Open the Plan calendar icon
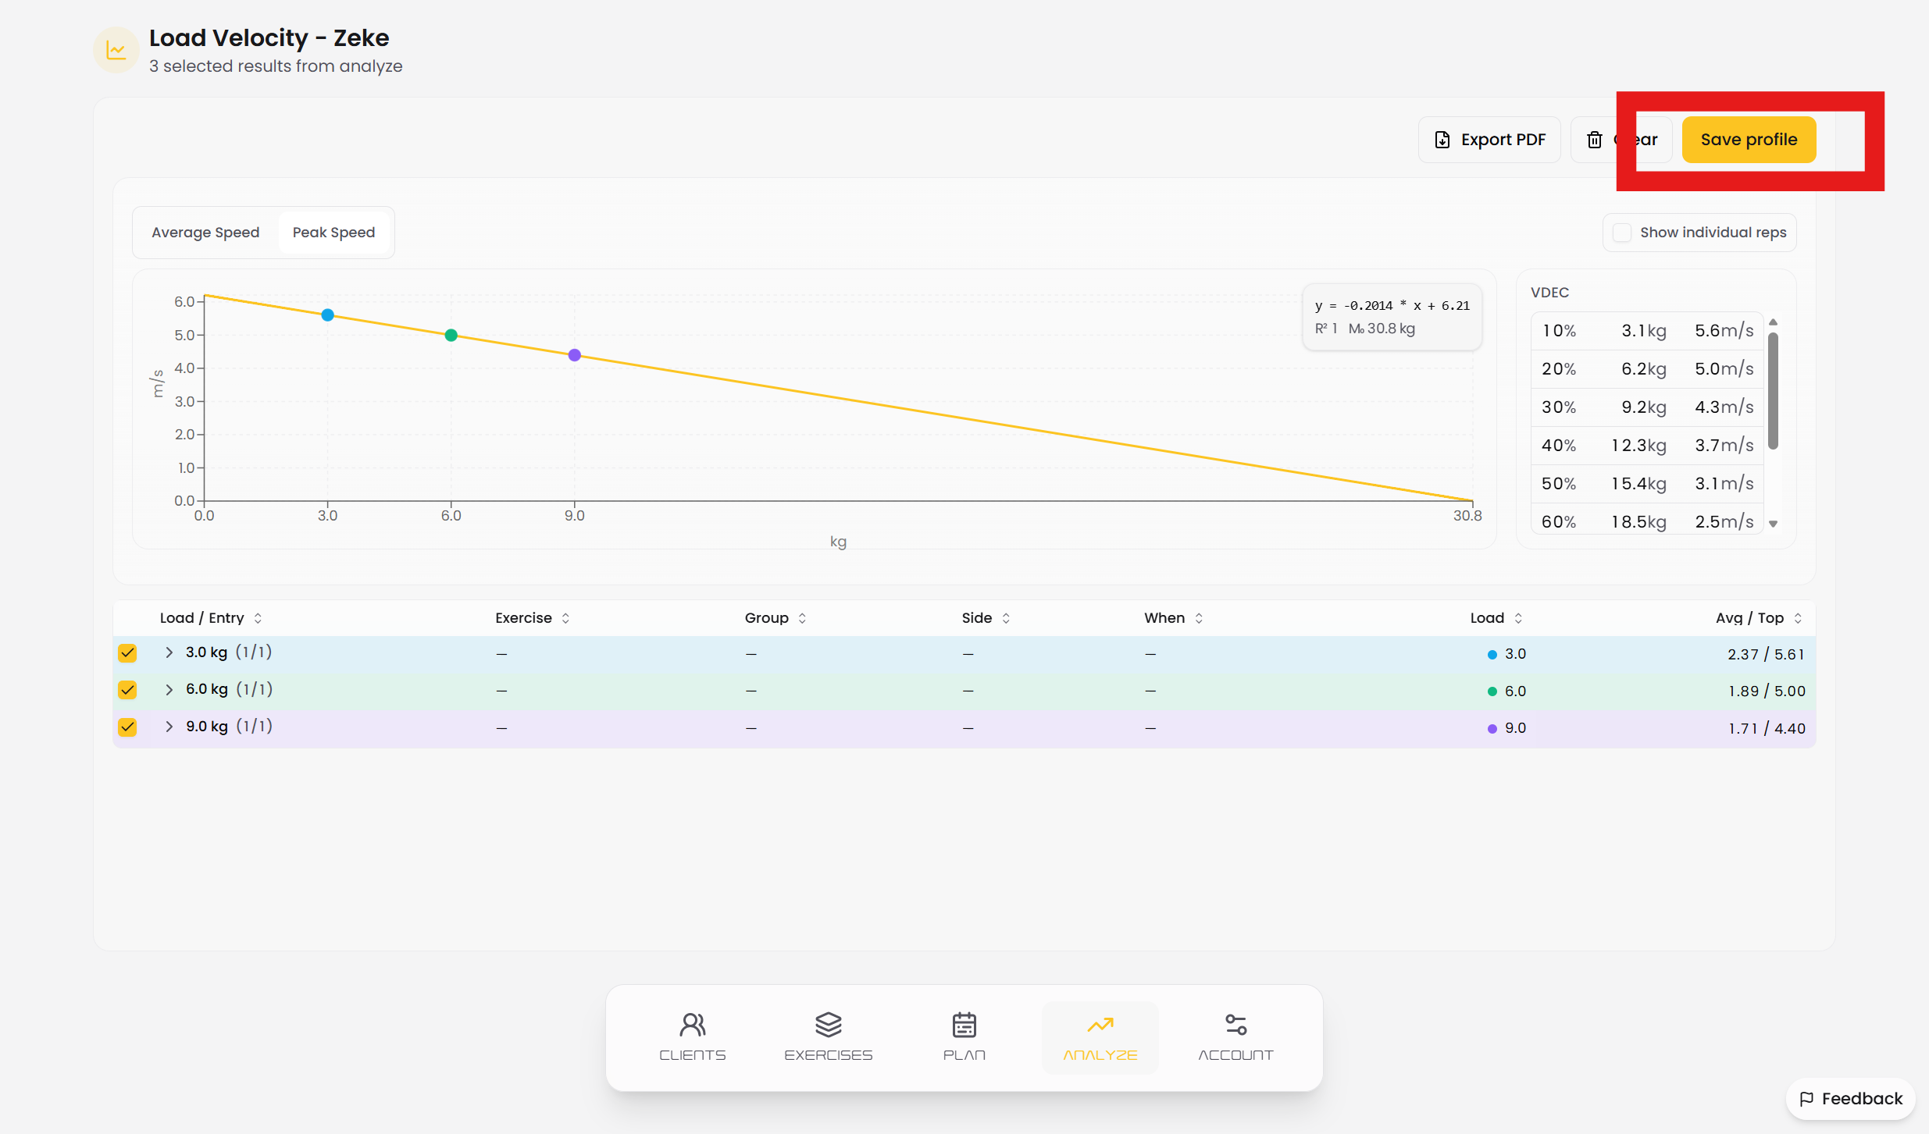This screenshot has height=1134, width=1929. (x=965, y=1024)
